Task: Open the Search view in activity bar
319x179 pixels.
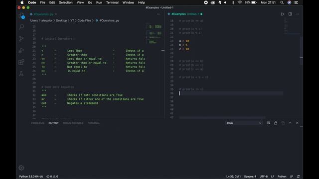Action: (21, 27)
